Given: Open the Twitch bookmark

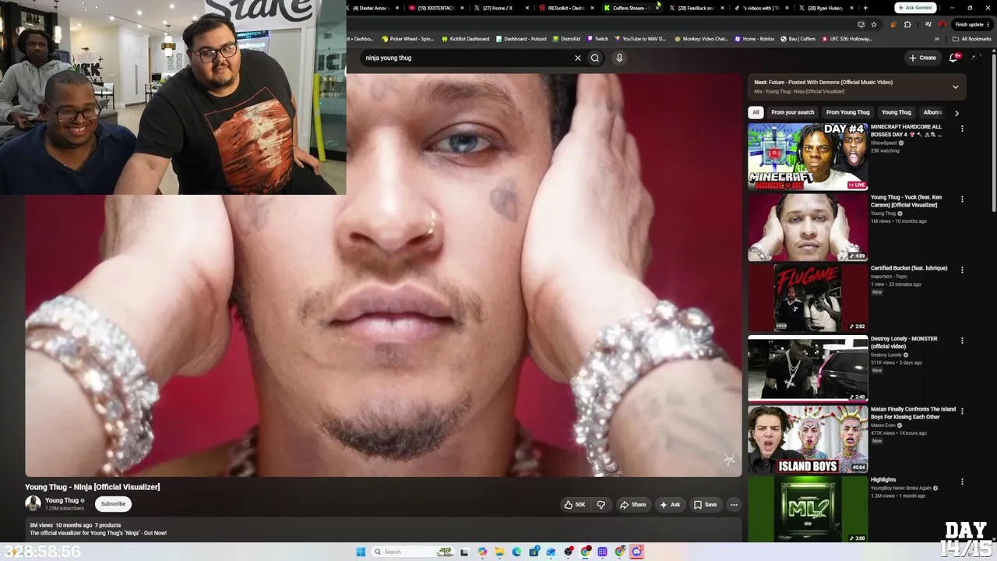Looking at the screenshot, I should pos(598,38).
